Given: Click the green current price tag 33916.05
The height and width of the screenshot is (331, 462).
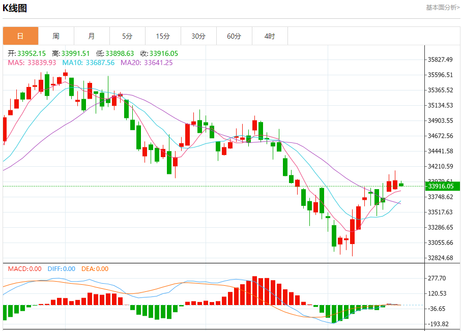Looking at the screenshot, I should pos(442,186).
